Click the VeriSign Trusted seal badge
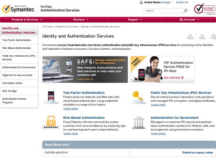This screenshot has height=162, width=216. 204,9
